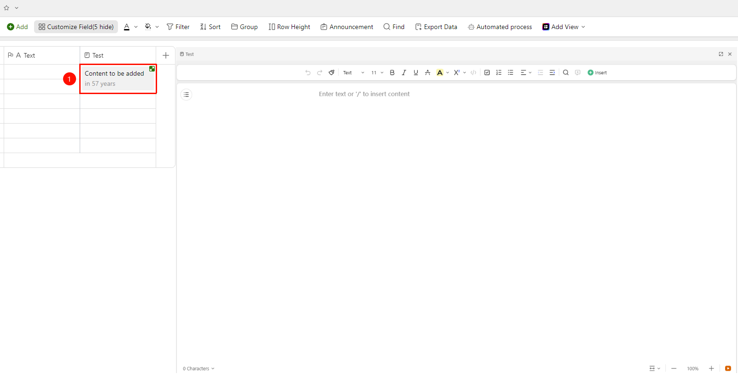Click the orange play presentation icon
738x380 pixels.
point(728,368)
